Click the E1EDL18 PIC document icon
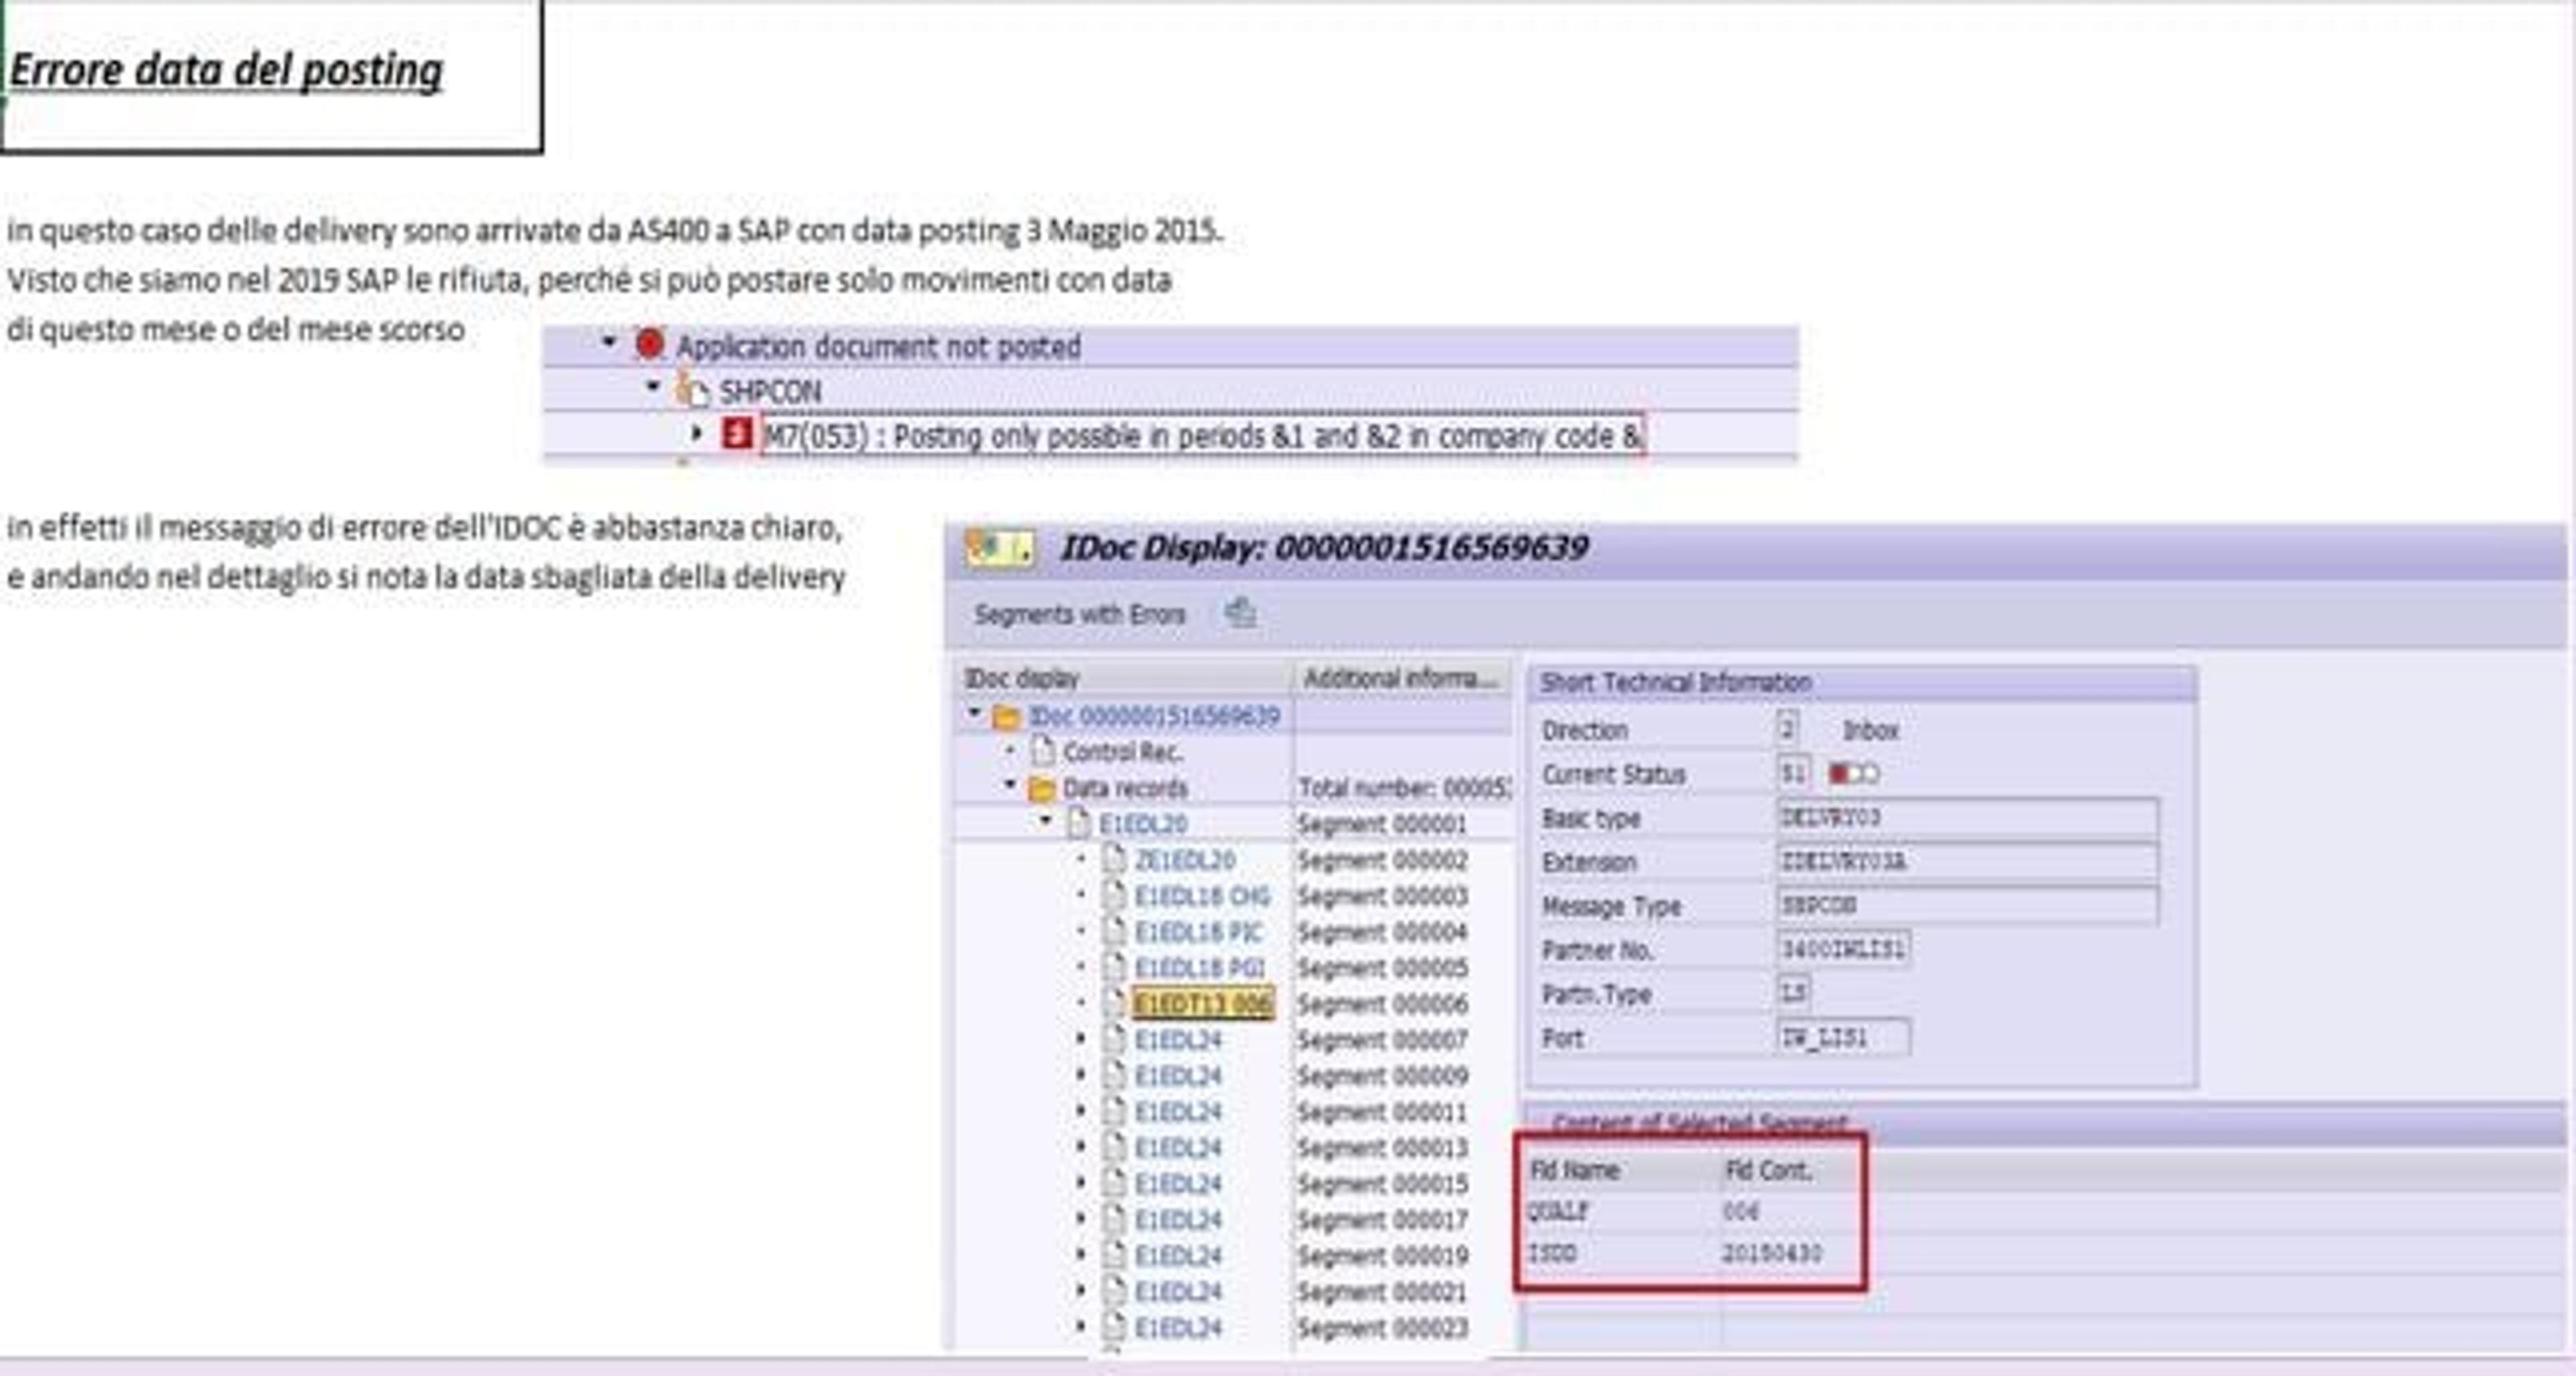The height and width of the screenshot is (1376, 2576). (1115, 931)
